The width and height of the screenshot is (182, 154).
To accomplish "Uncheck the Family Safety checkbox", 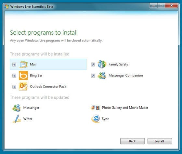I will (x=93, y=65).
